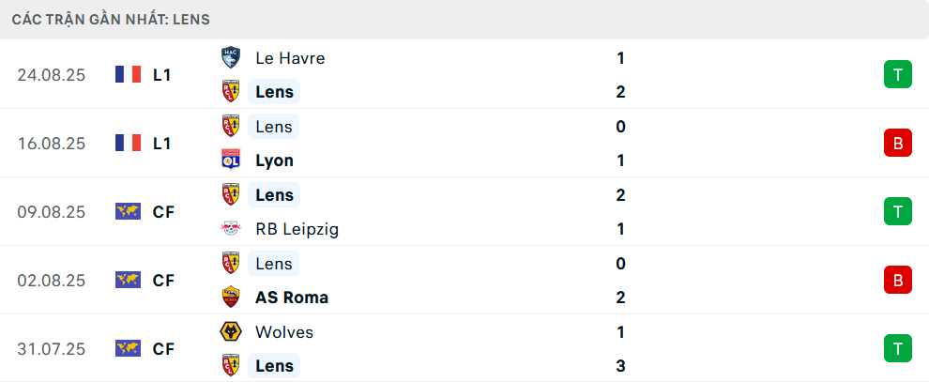929x382 pixels.
Task: Click green T badge for RB Leipzig match
Action: click(x=897, y=212)
